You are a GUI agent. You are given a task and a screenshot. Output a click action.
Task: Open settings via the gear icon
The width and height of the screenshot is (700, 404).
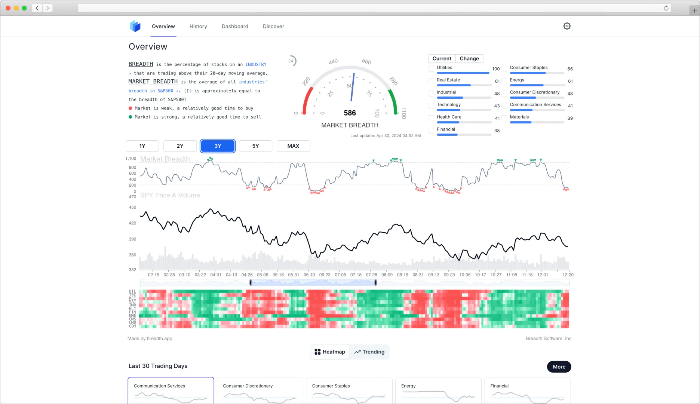pyautogui.click(x=567, y=26)
